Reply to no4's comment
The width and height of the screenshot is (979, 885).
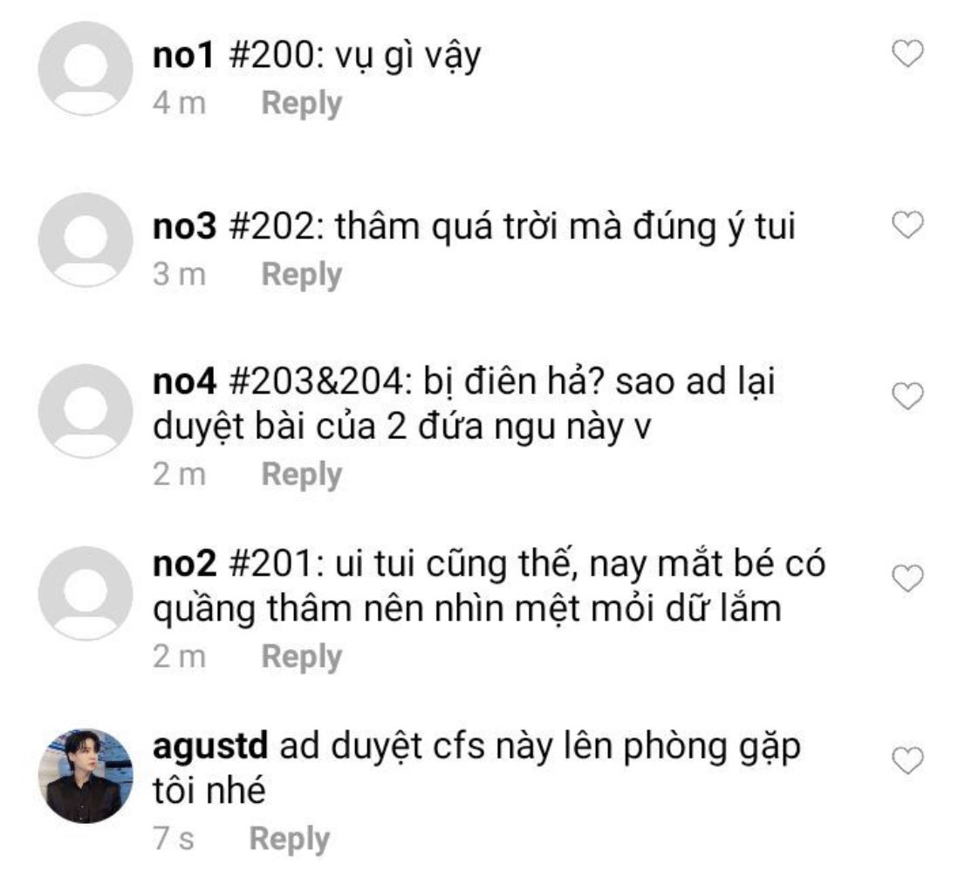point(302,475)
